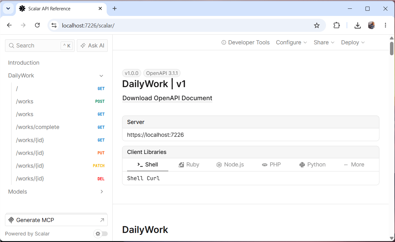The image size is (395, 242).
Task: Click the Ask AI sparkle button
Action: point(92,46)
